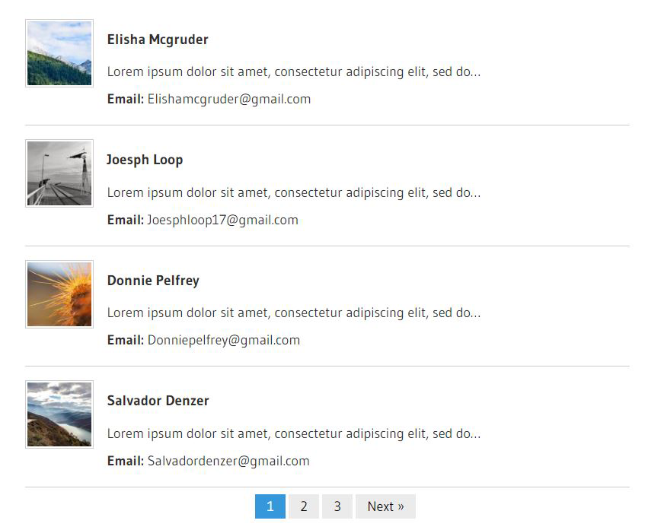Open Donnie Pelfrey's orange cactus thumbnail
The height and width of the screenshot is (530, 664).
pyautogui.click(x=59, y=294)
